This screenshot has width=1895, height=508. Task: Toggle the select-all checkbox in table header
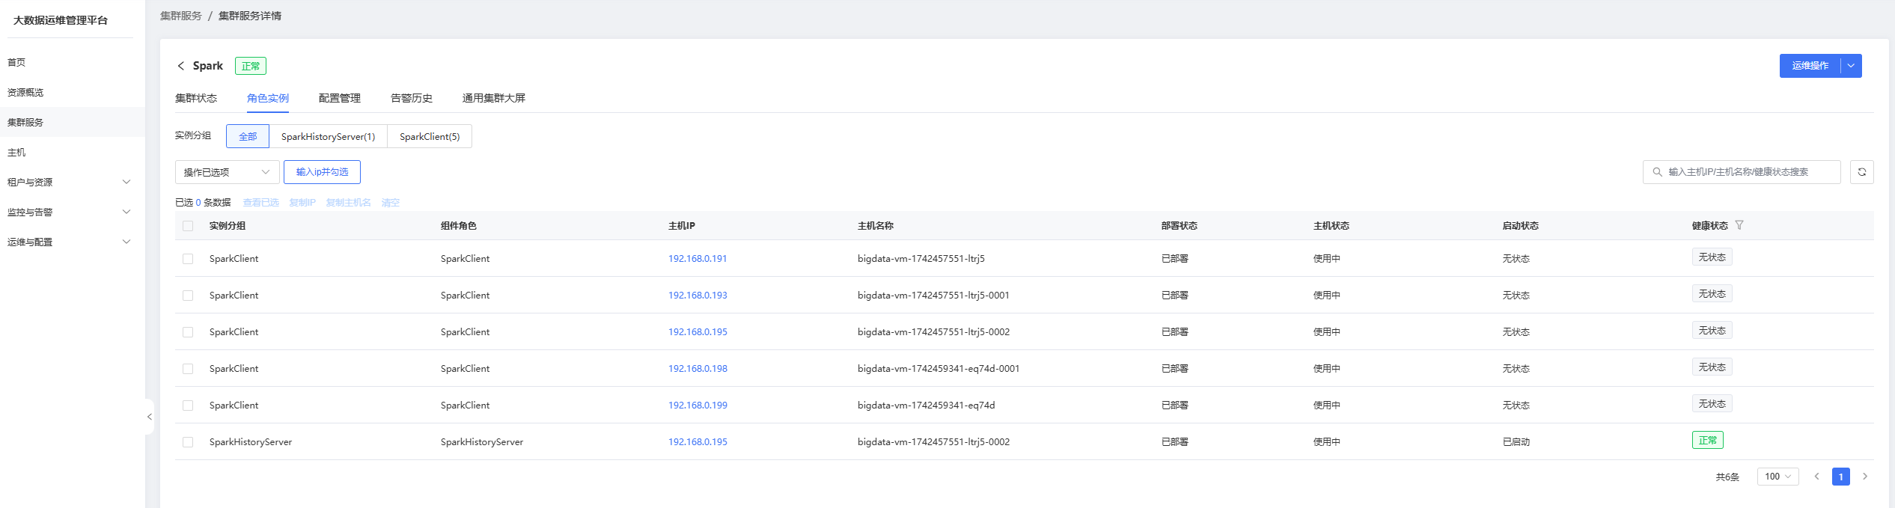click(x=188, y=226)
